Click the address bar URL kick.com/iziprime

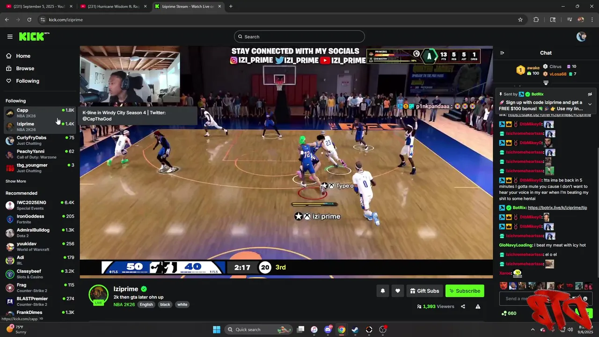point(66,20)
